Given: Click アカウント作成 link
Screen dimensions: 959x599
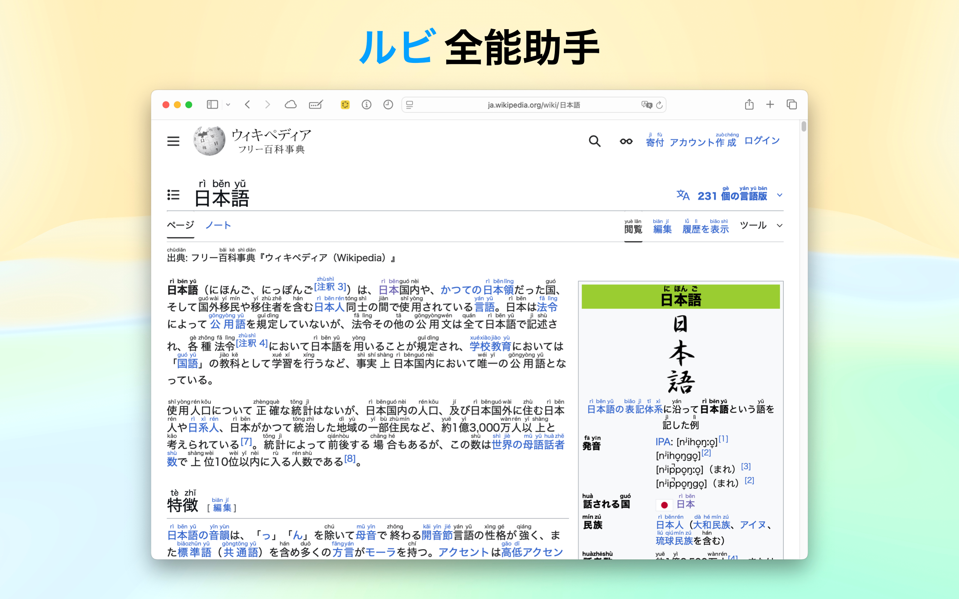Looking at the screenshot, I should (x=704, y=142).
